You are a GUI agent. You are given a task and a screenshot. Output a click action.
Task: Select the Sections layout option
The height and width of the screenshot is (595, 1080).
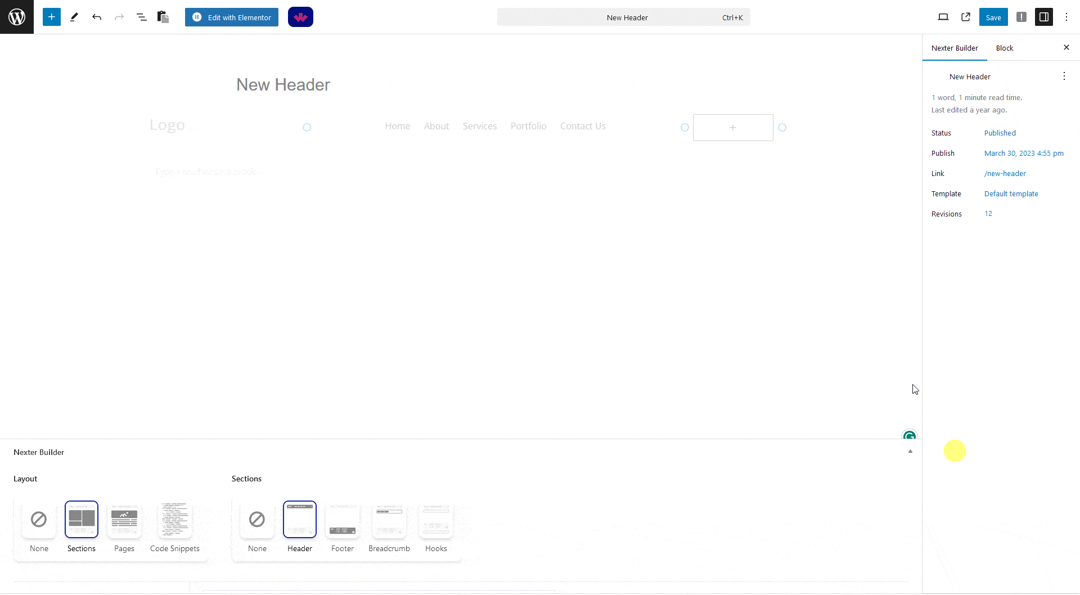(x=82, y=519)
